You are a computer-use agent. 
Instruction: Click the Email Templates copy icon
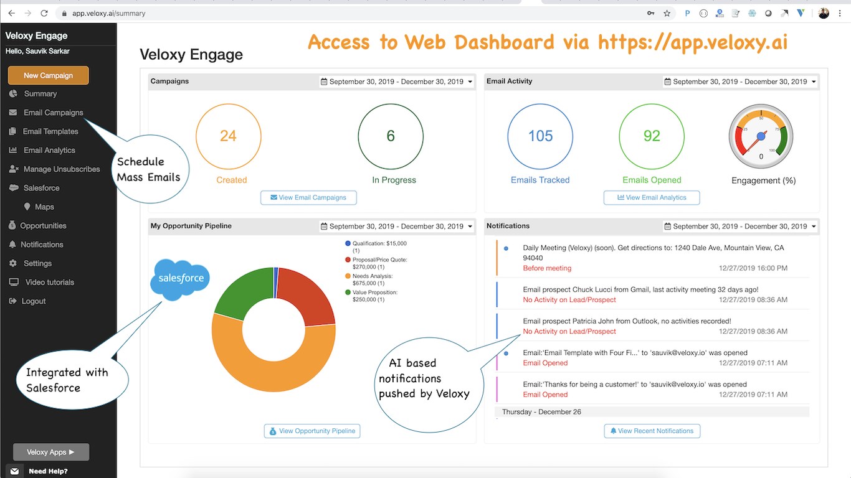coord(12,131)
